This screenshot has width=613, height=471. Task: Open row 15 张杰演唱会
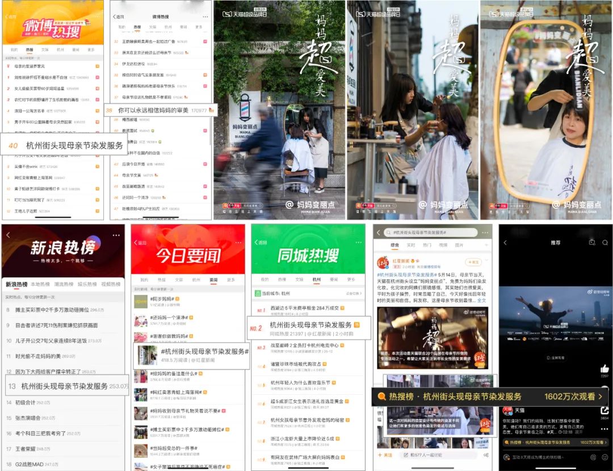click(64, 418)
